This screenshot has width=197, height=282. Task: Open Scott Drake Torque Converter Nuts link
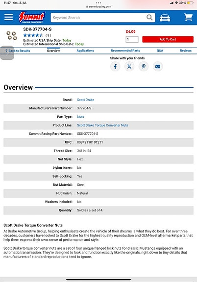point(102,125)
